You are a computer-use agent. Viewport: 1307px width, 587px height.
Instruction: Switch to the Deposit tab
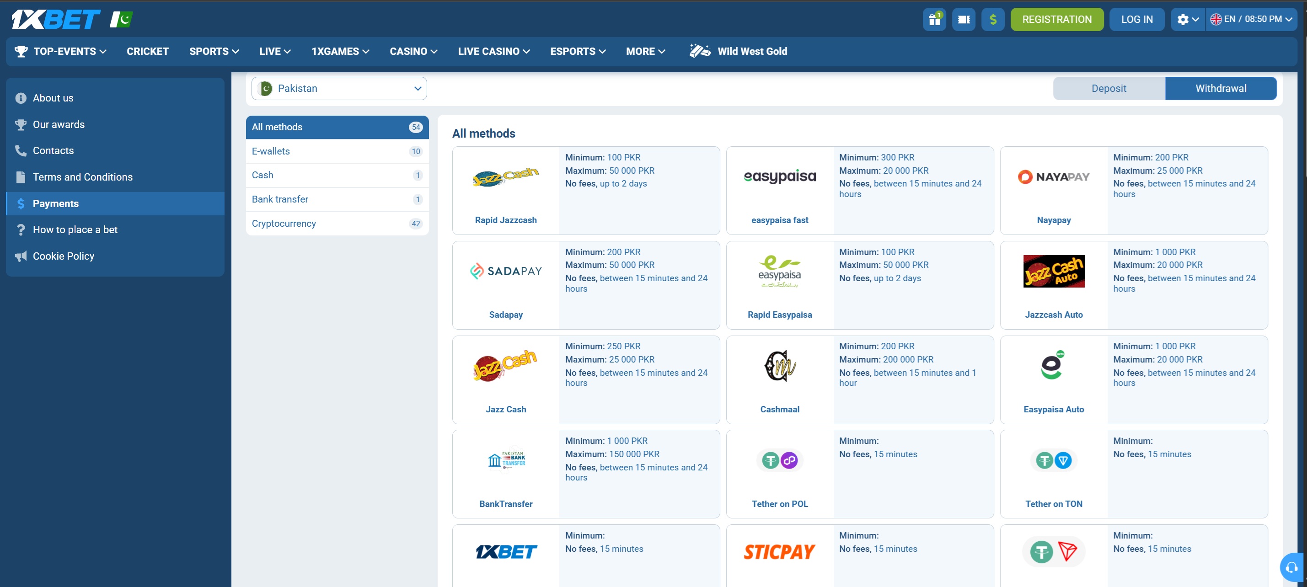1109,88
